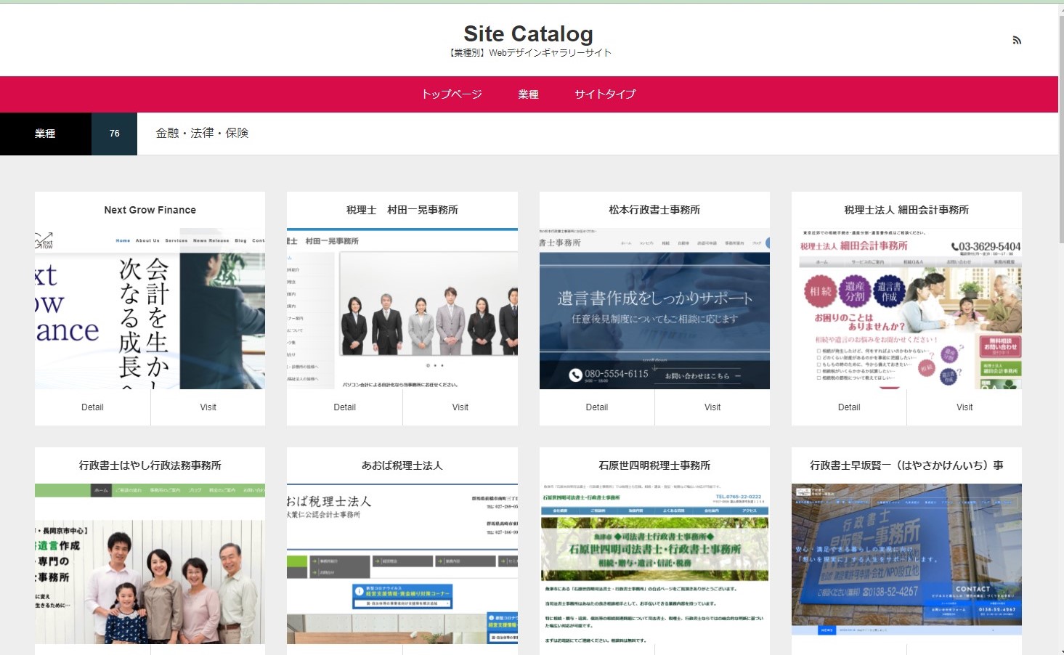Image resolution: width=1064 pixels, height=655 pixels.
Task: Click the RSS feed icon
Action: 1017,40
